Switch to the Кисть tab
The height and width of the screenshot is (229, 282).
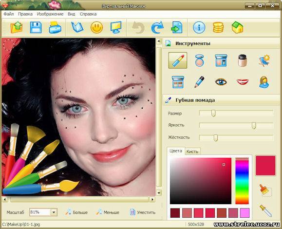192,152
